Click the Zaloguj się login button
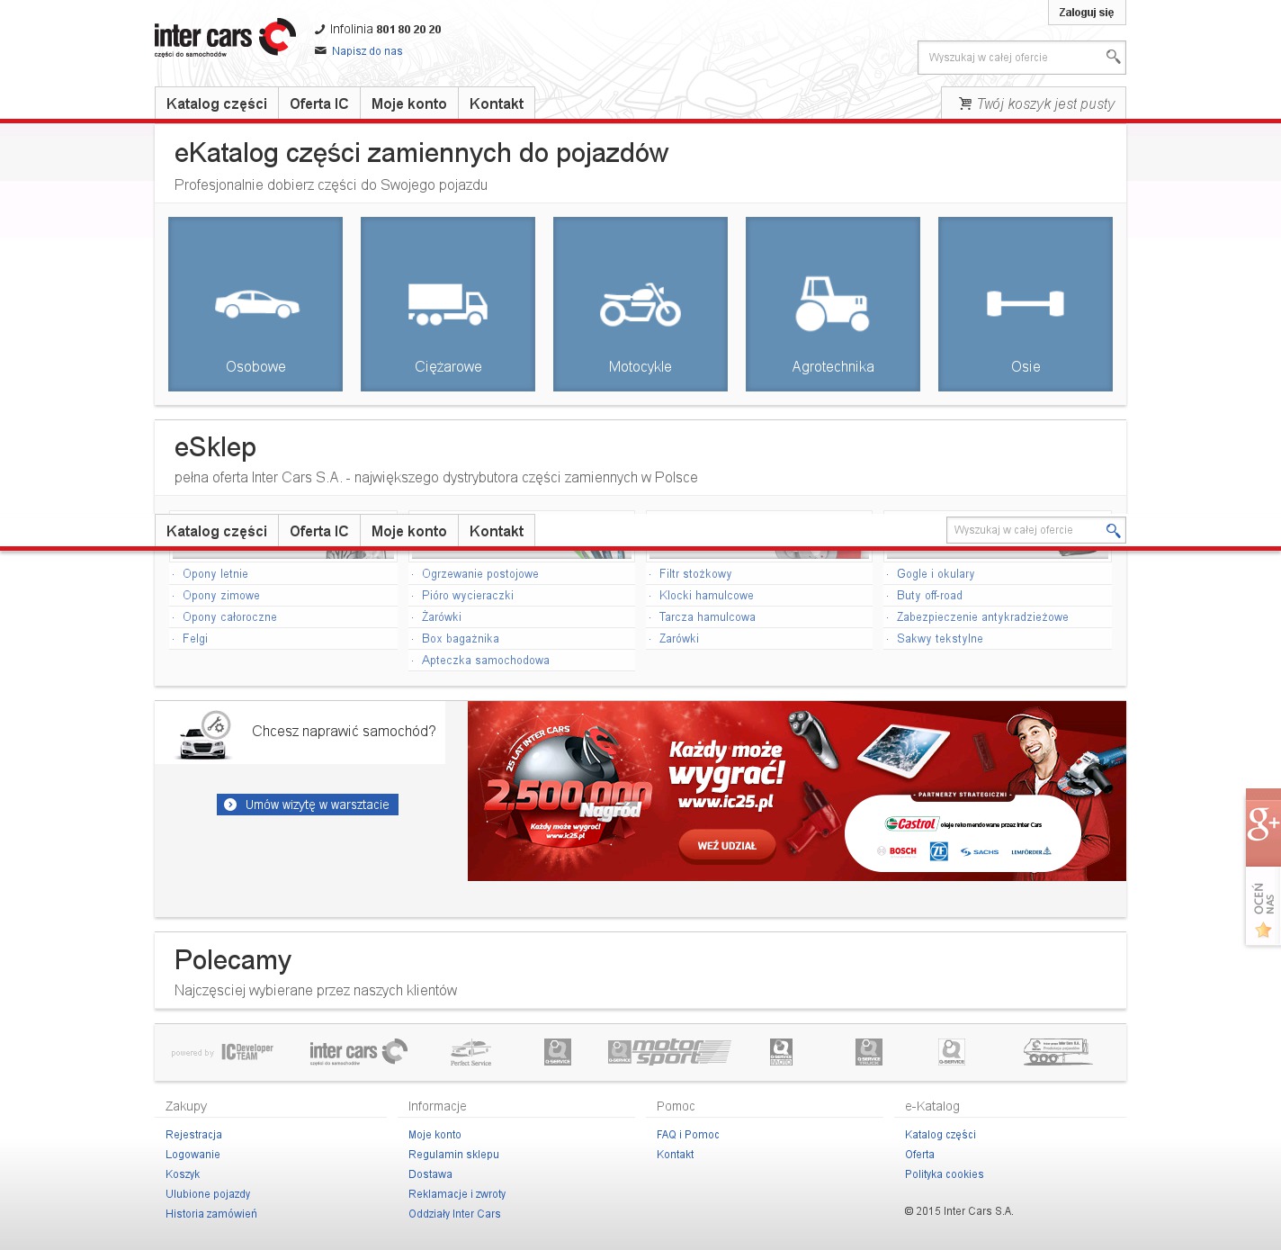The width and height of the screenshot is (1281, 1250). tap(1086, 13)
